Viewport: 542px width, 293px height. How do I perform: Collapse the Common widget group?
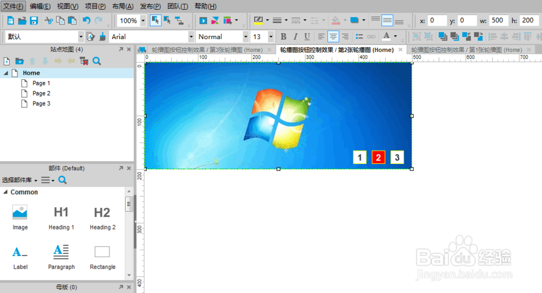coord(5,192)
